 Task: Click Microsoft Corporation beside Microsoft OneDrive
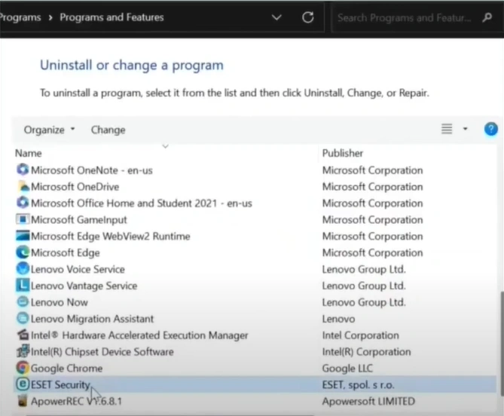coord(372,186)
